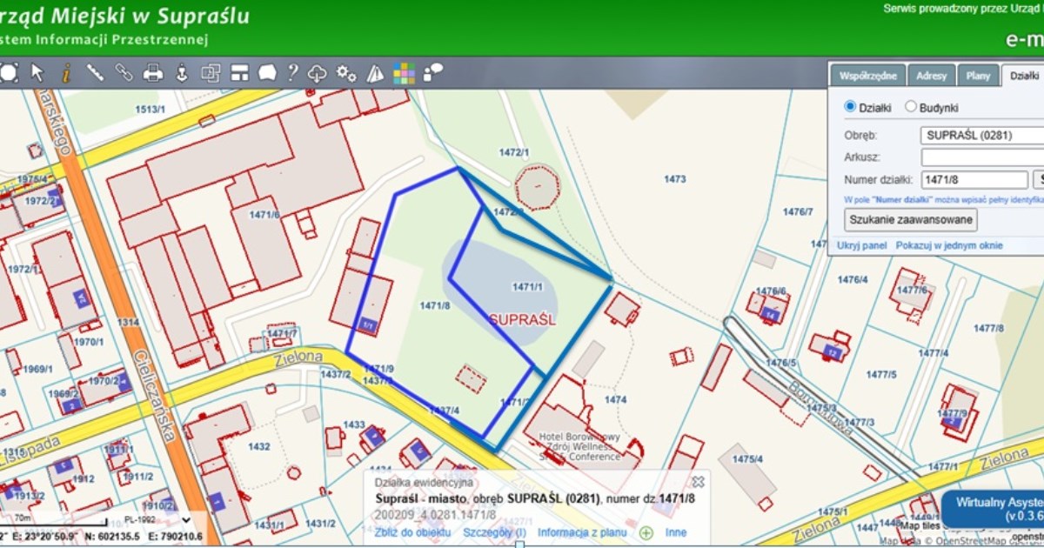
Task: Click the Numer działki input field
Action: pyautogui.click(x=974, y=180)
